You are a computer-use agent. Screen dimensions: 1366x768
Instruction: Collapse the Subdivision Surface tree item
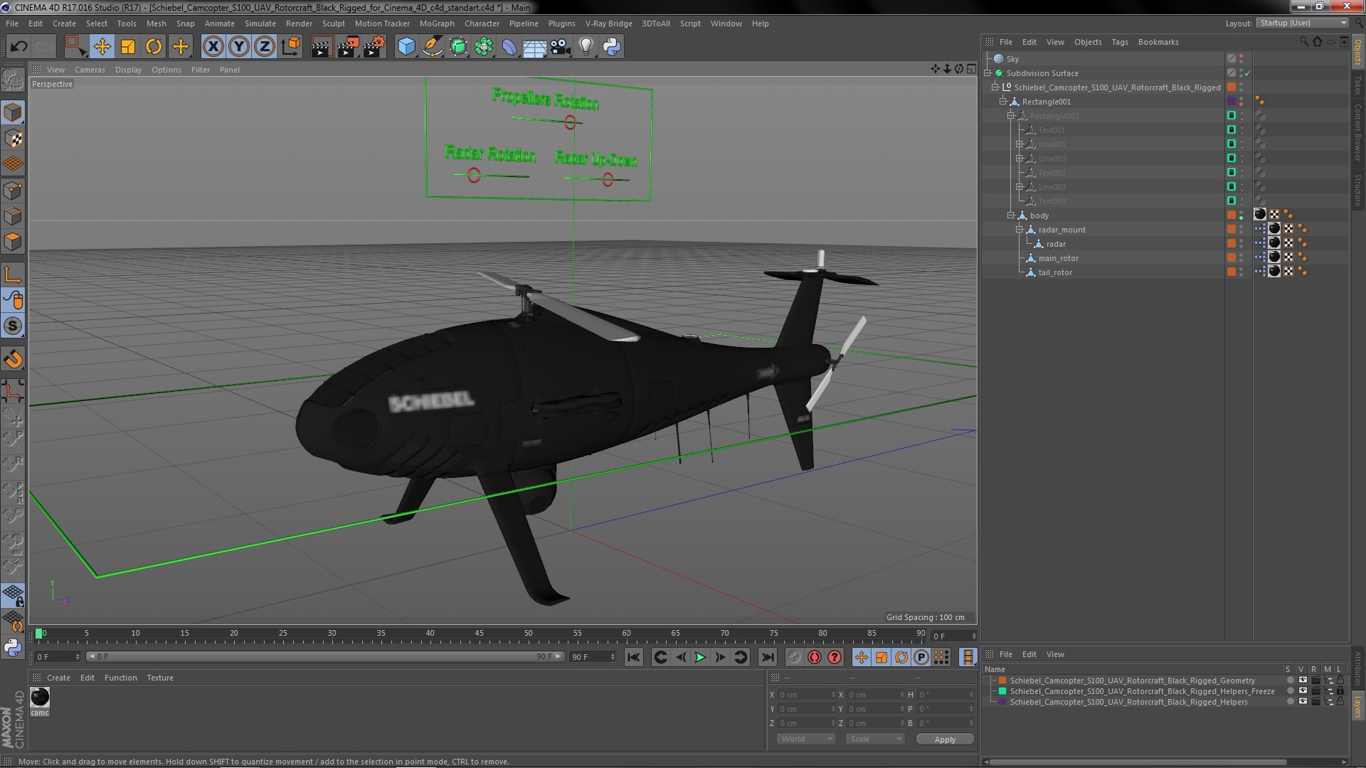[988, 73]
